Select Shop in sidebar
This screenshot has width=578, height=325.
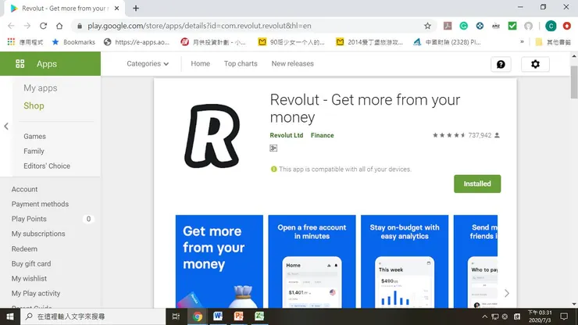(34, 106)
